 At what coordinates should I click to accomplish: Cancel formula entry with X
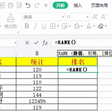click(x=27, y=43)
